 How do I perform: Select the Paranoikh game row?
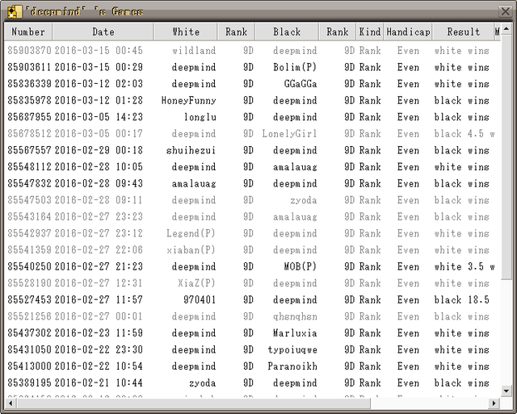(x=252, y=366)
